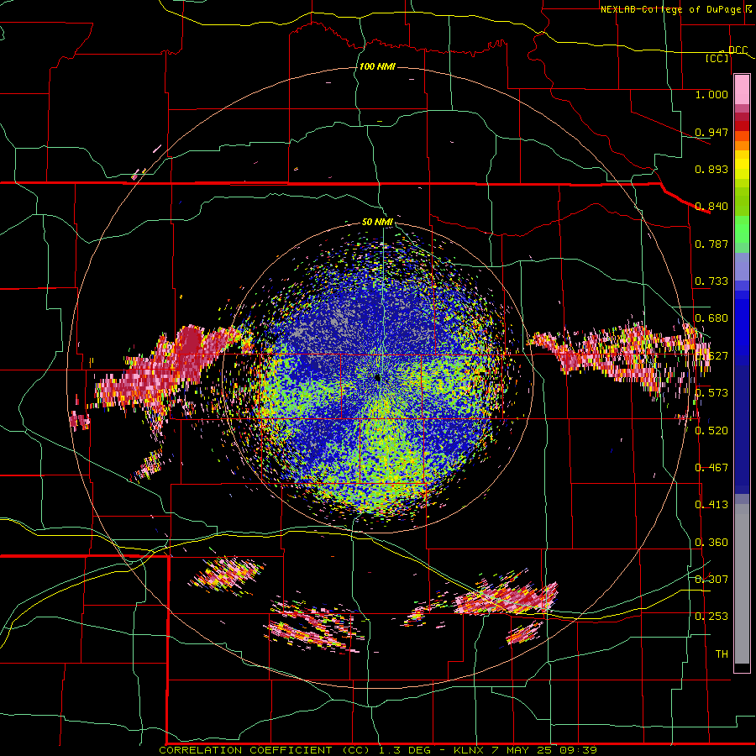Viewport: 756px width, 756px height.
Task: Pick the bright green segment of color bar
Action: click(742, 229)
